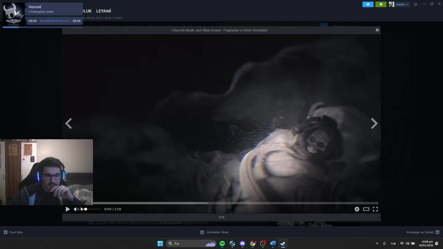Open Steam announcements megaphone button

368,4
